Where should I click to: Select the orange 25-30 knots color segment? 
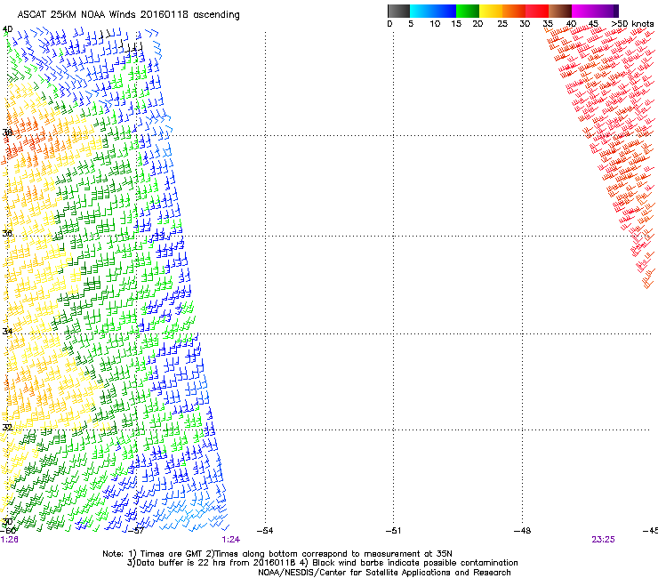coord(514,11)
